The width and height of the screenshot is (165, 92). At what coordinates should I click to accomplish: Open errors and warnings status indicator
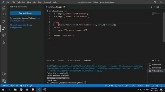coord(24,86)
